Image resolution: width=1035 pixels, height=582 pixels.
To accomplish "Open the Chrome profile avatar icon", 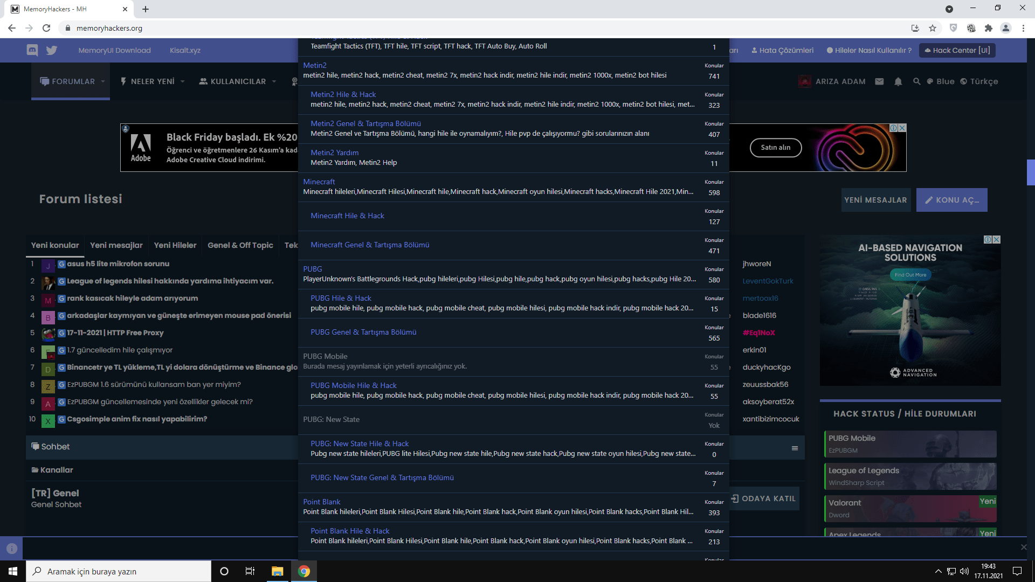I will click(1006, 28).
